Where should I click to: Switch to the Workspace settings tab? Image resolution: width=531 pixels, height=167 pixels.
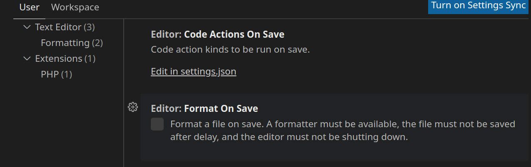(75, 7)
